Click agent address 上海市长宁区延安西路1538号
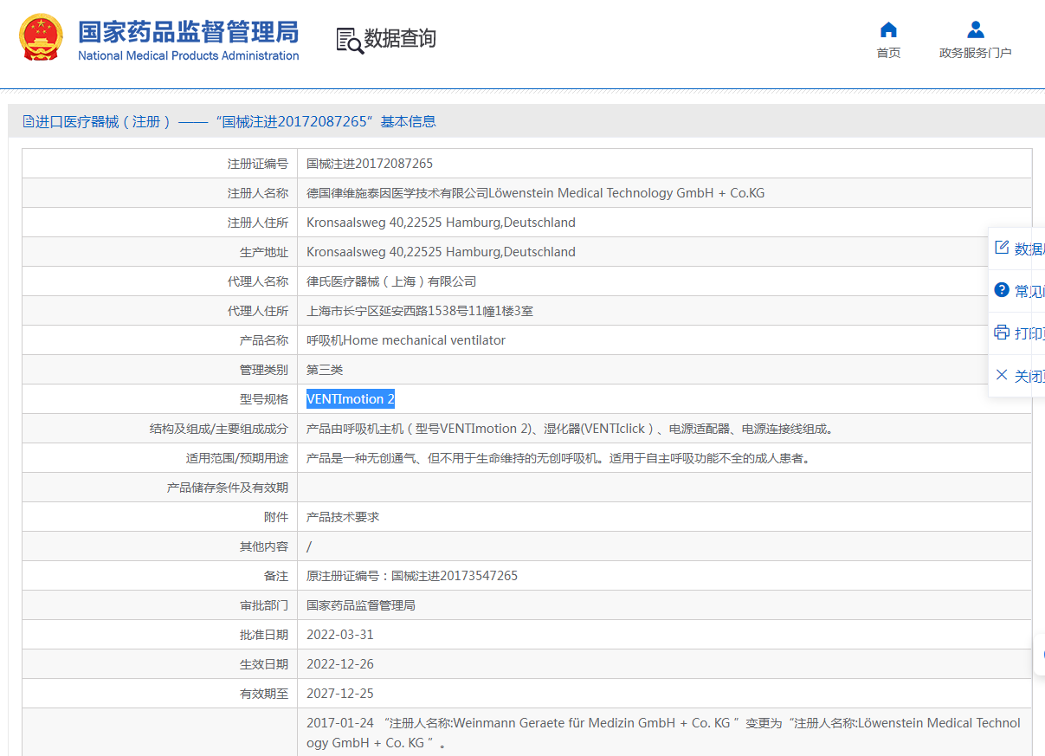 click(420, 311)
